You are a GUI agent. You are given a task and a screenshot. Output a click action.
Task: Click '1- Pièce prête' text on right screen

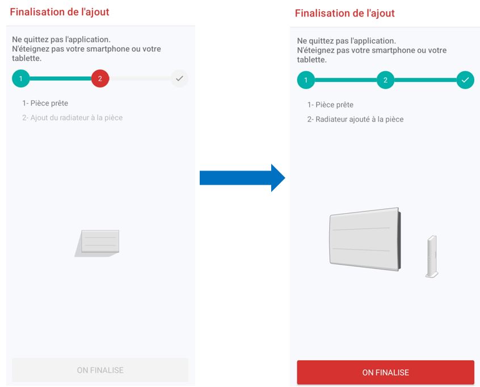click(x=330, y=105)
